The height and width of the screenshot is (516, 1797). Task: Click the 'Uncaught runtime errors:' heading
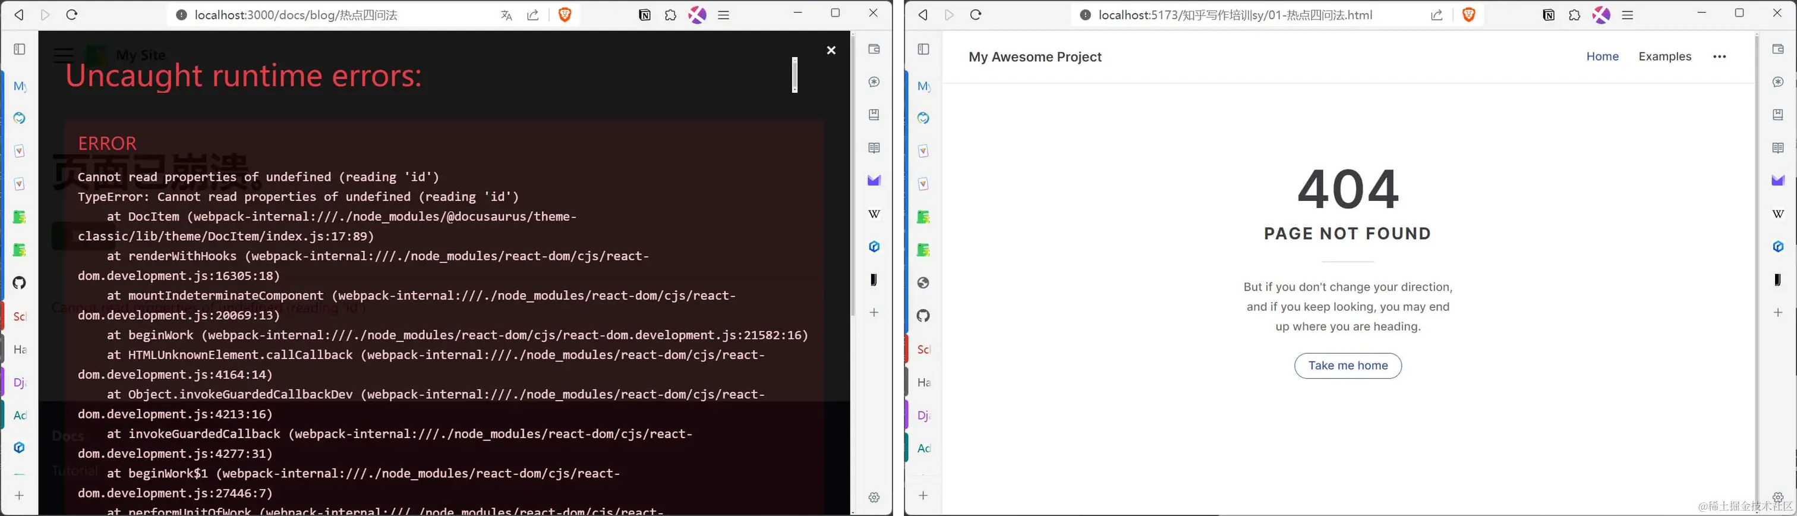[x=244, y=76]
